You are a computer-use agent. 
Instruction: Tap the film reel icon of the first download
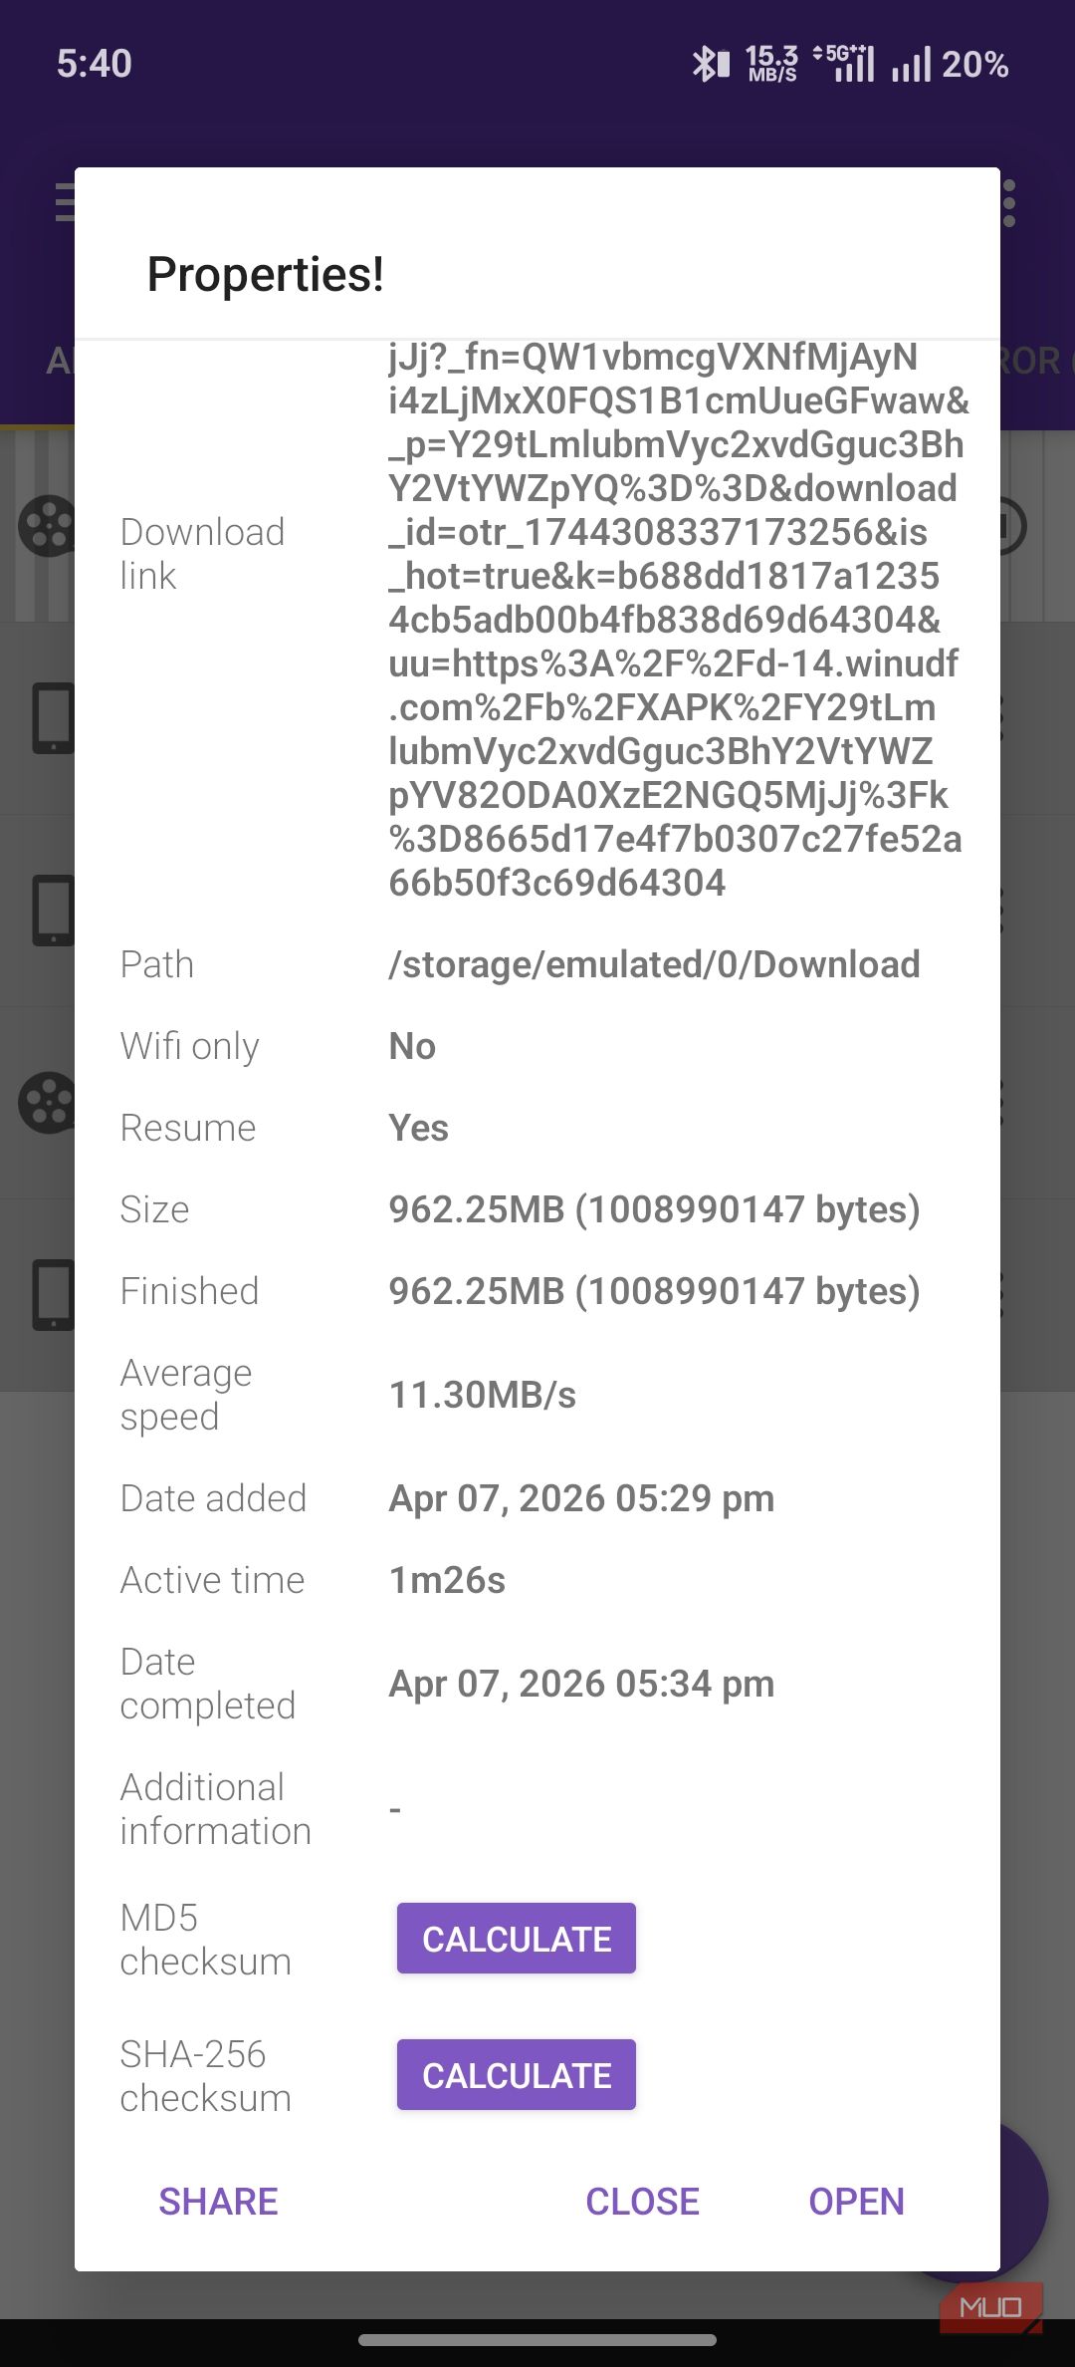47,525
